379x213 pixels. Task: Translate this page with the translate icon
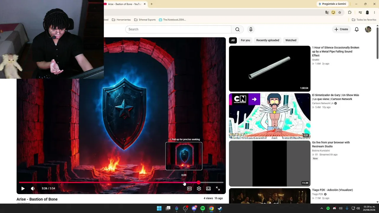327,12
